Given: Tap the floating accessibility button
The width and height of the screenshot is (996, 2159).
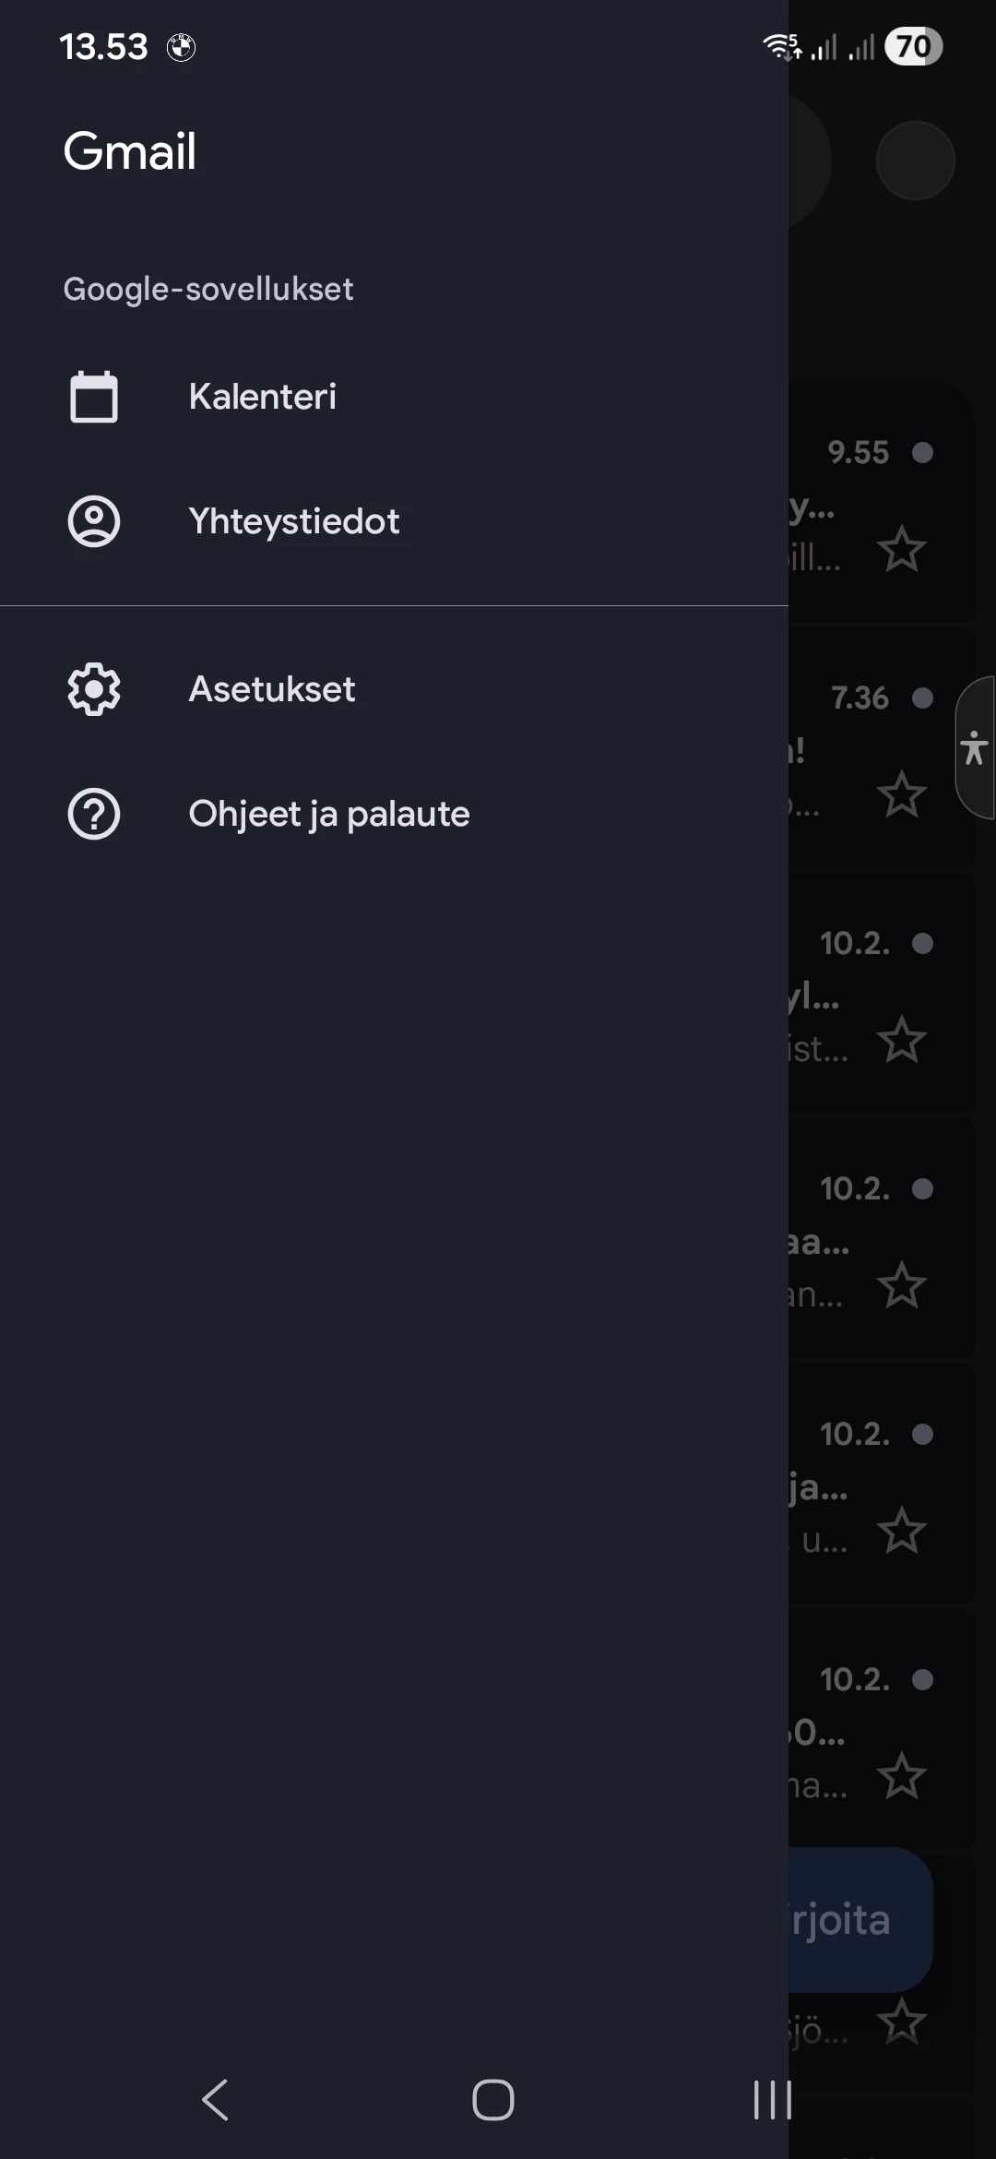Looking at the screenshot, I should 974,747.
